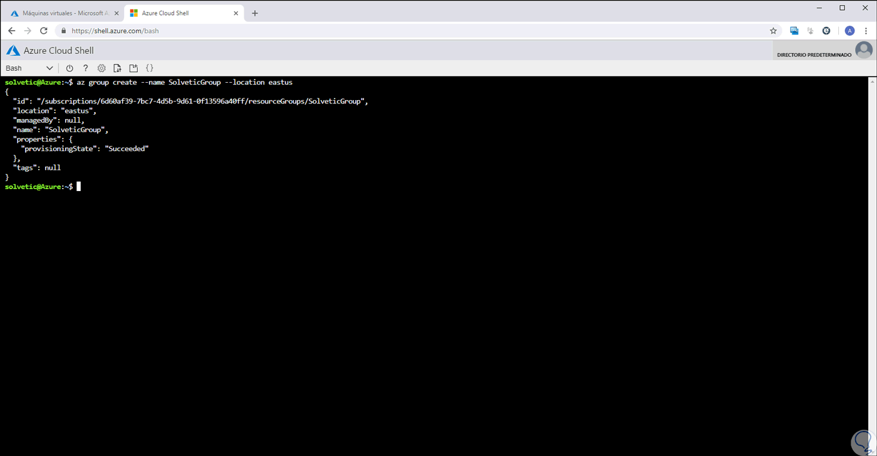Open the curly braces editor icon
Screen dimensions: 877x456
click(150, 68)
